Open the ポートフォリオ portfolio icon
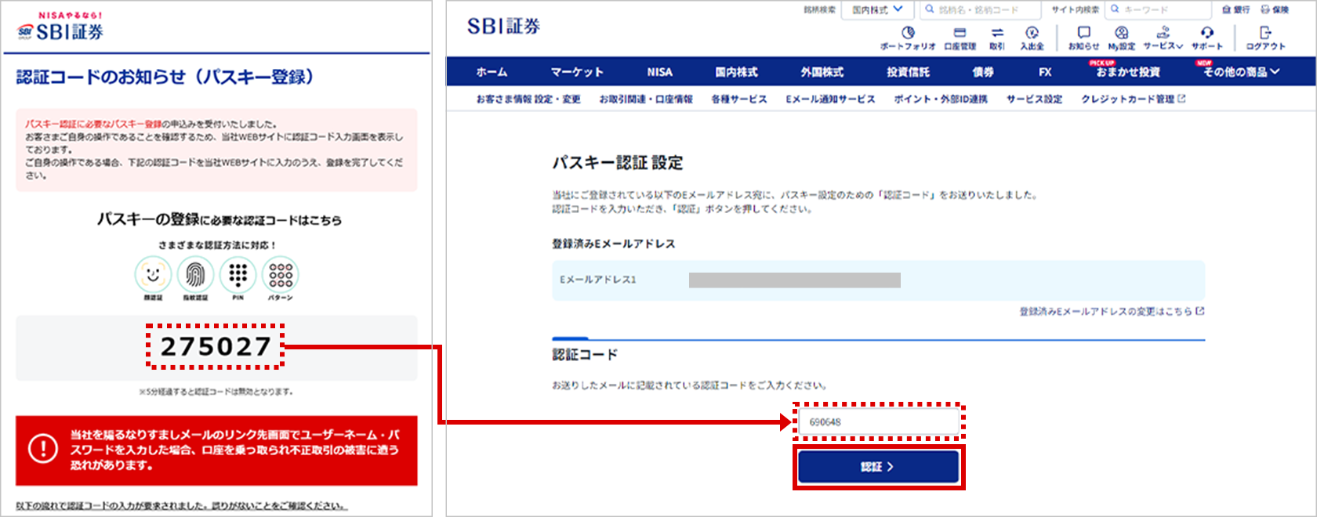Viewport: 1317px width, 517px height. [x=907, y=37]
